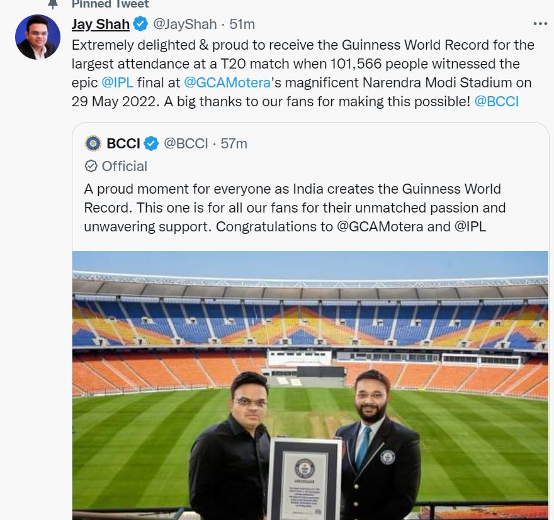The height and width of the screenshot is (520, 554).
Task: Open the 57m quoted tweet timestamp
Action: point(234,143)
